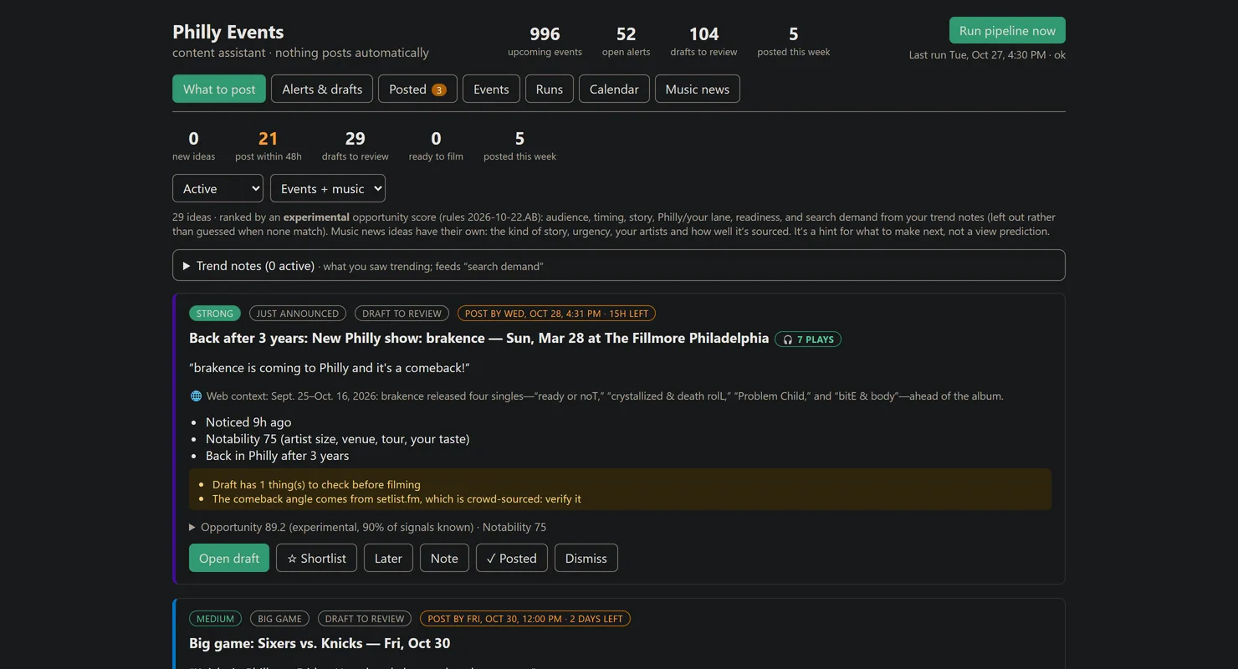Click the Big game: Sixers vs. Knicks headline
The image size is (1238, 669).
pyautogui.click(x=320, y=643)
